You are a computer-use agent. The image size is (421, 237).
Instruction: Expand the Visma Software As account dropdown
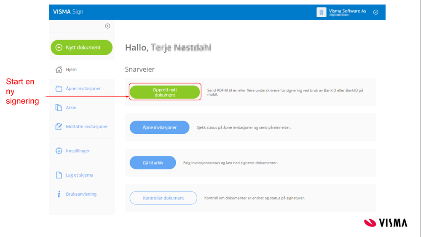(375, 12)
